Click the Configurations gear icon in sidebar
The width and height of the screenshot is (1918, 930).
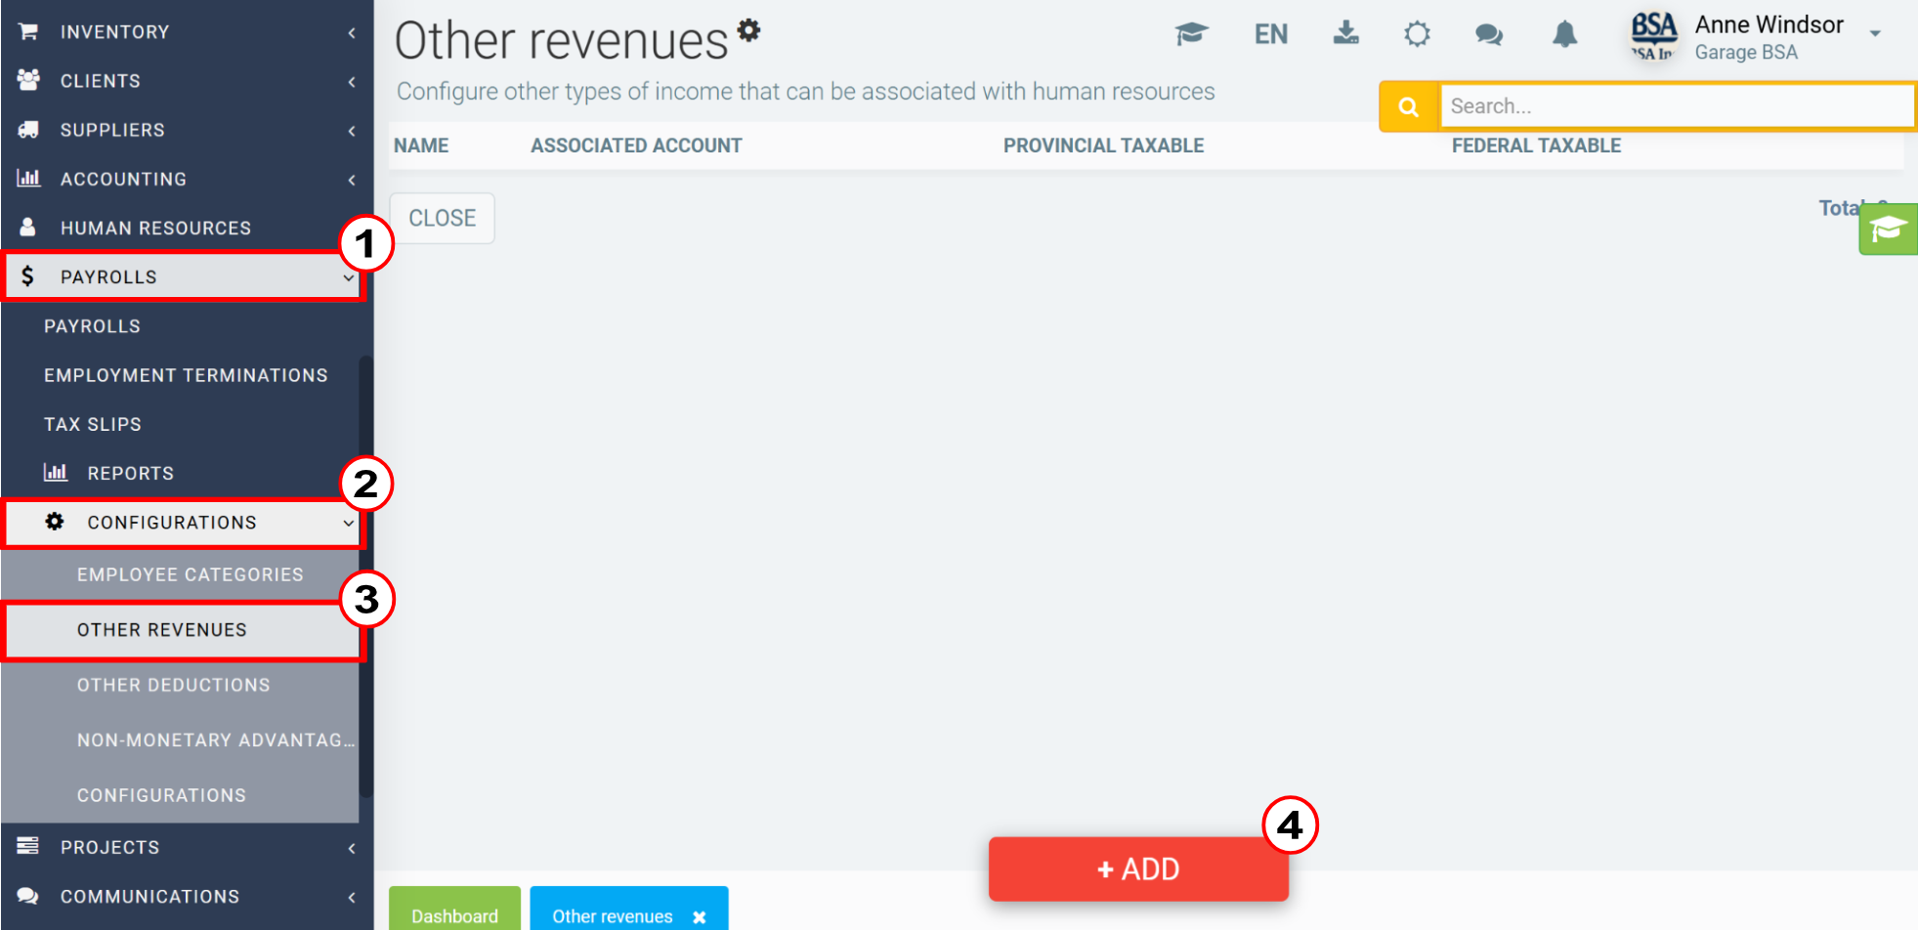[55, 522]
